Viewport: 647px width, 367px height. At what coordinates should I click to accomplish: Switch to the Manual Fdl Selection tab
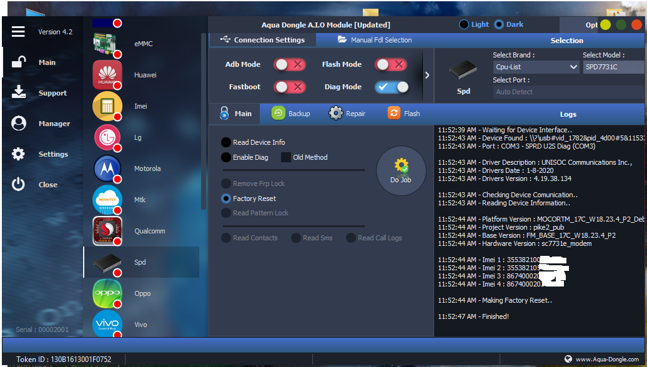coord(375,39)
